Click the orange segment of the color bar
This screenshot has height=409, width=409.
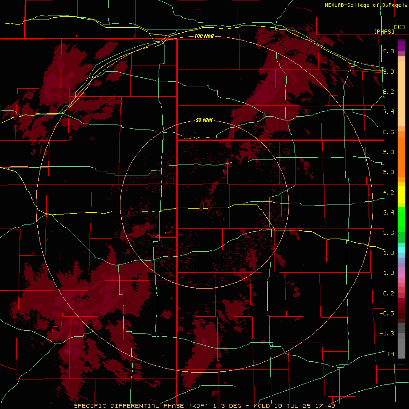(x=401, y=156)
